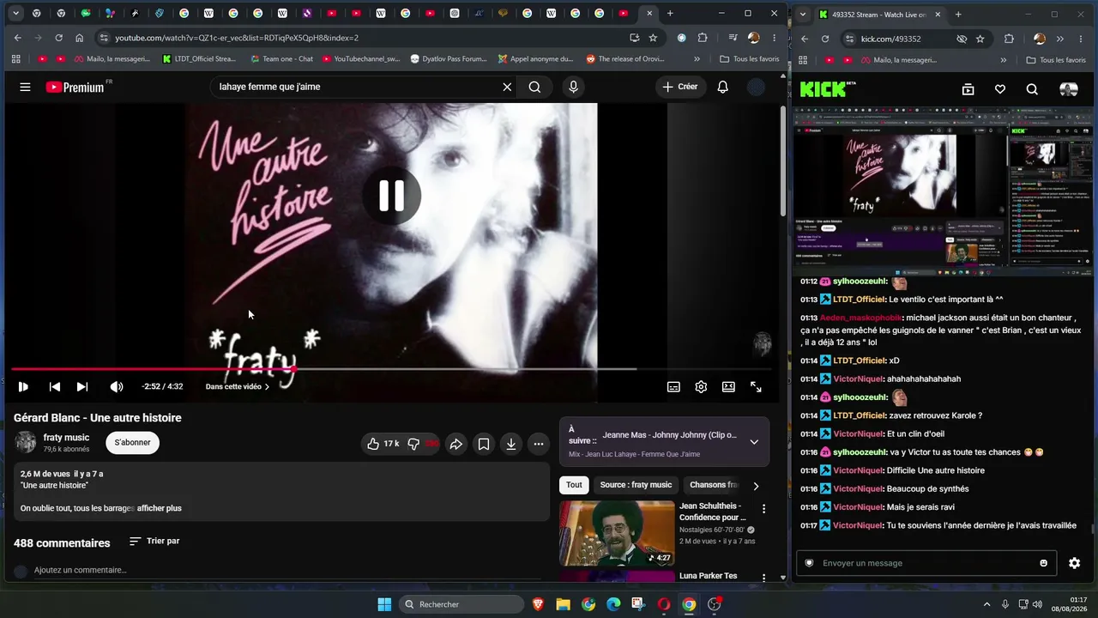Skip to the previous video

[x=54, y=387]
